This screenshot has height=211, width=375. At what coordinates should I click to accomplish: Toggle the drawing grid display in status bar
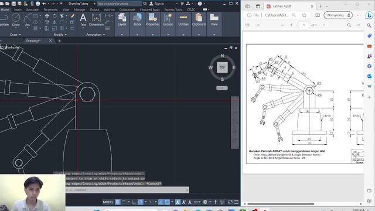click(118, 202)
